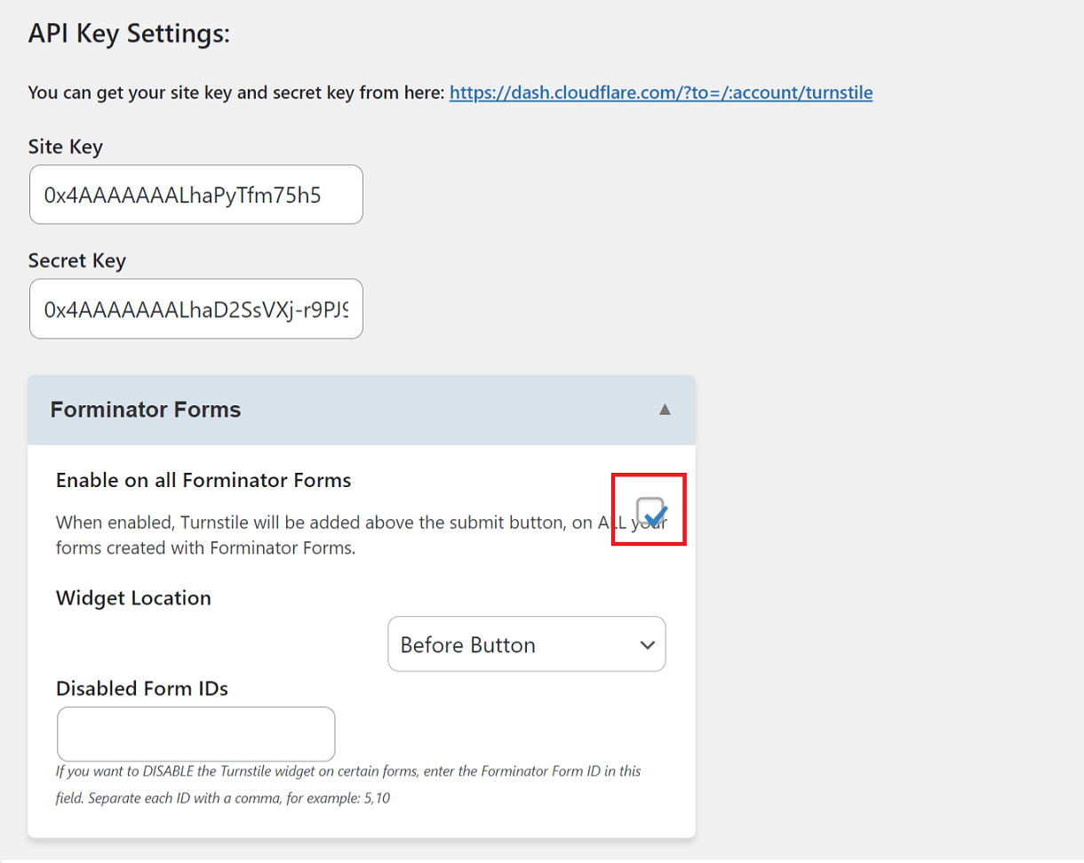Image resolution: width=1084 pixels, height=863 pixels.
Task: Toggle Enable on all Forminator Forms checkbox
Action: (651, 511)
